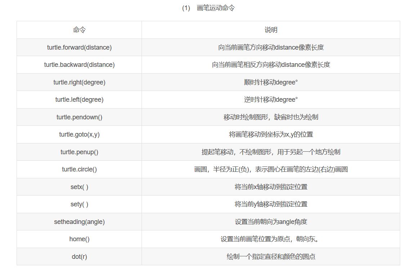Click the turtle.goto(x,y) cell
411x275 pixels.
79,134
